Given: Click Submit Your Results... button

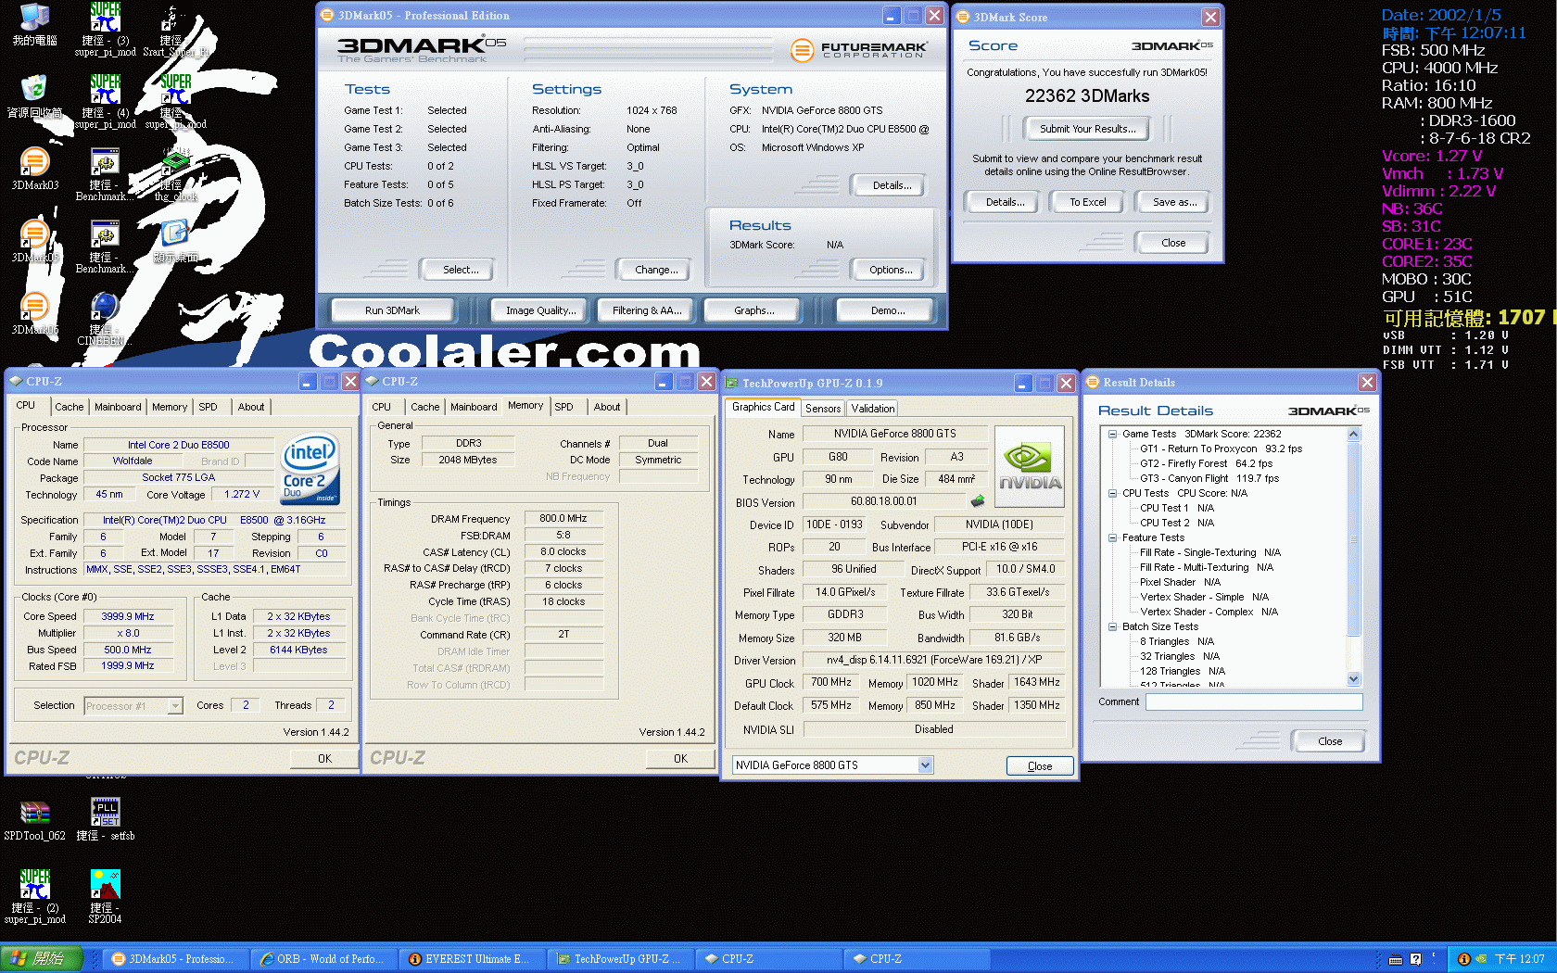Looking at the screenshot, I should pos(1087,129).
